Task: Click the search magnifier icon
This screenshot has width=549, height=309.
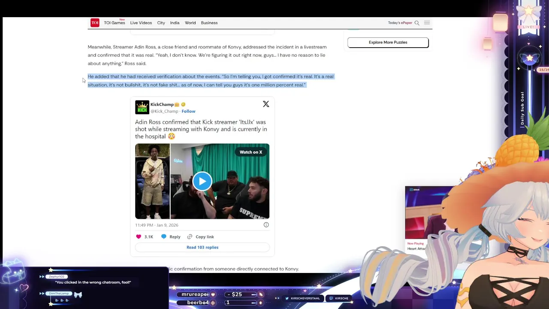Action: pyautogui.click(x=417, y=23)
